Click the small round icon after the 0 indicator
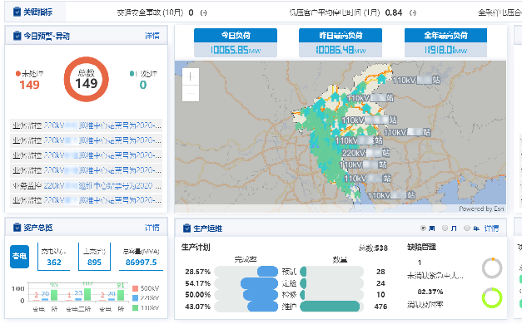This screenshot has height=324, width=522. (203, 12)
